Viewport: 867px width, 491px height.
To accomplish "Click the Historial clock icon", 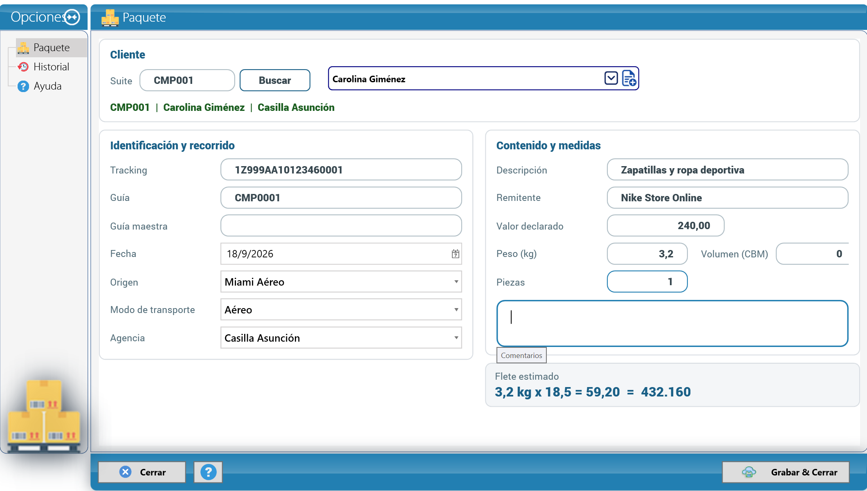I will click(23, 67).
